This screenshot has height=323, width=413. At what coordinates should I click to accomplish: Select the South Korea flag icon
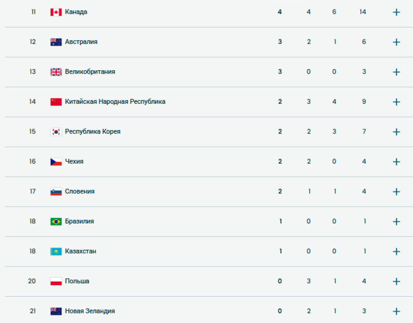(56, 131)
